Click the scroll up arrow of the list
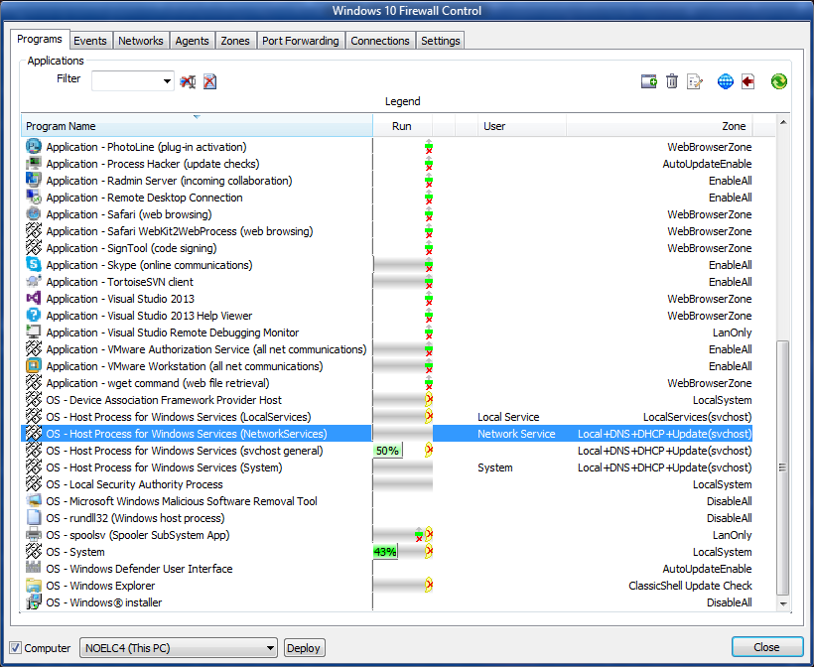This screenshot has width=814, height=667. pyautogui.click(x=783, y=122)
